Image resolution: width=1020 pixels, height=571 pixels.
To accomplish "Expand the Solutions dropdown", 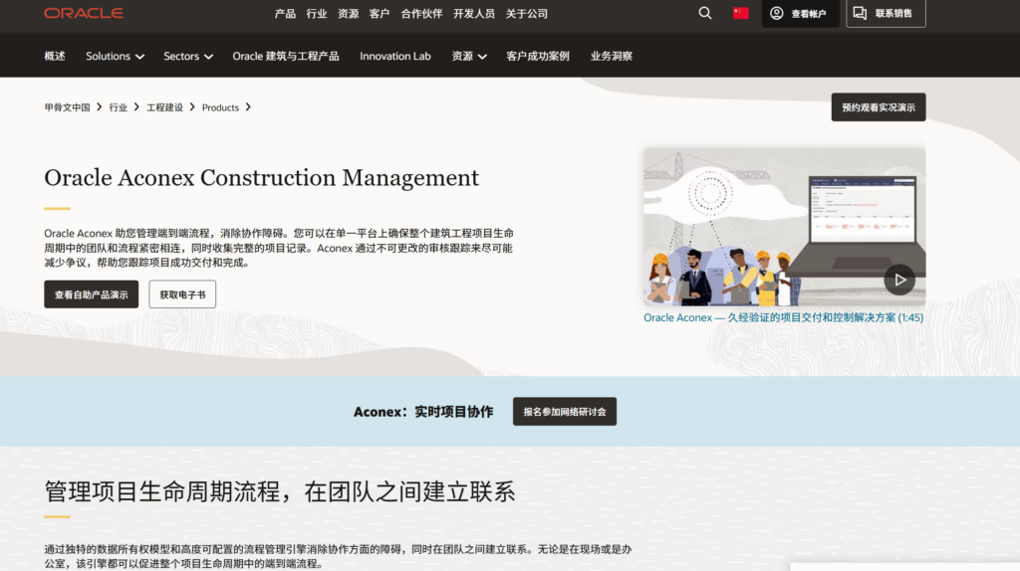I will click(x=115, y=56).
